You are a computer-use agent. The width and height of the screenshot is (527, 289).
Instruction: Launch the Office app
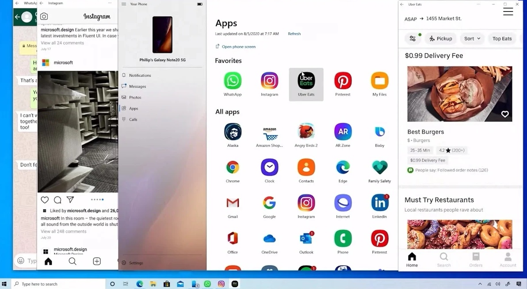(233, 239)
